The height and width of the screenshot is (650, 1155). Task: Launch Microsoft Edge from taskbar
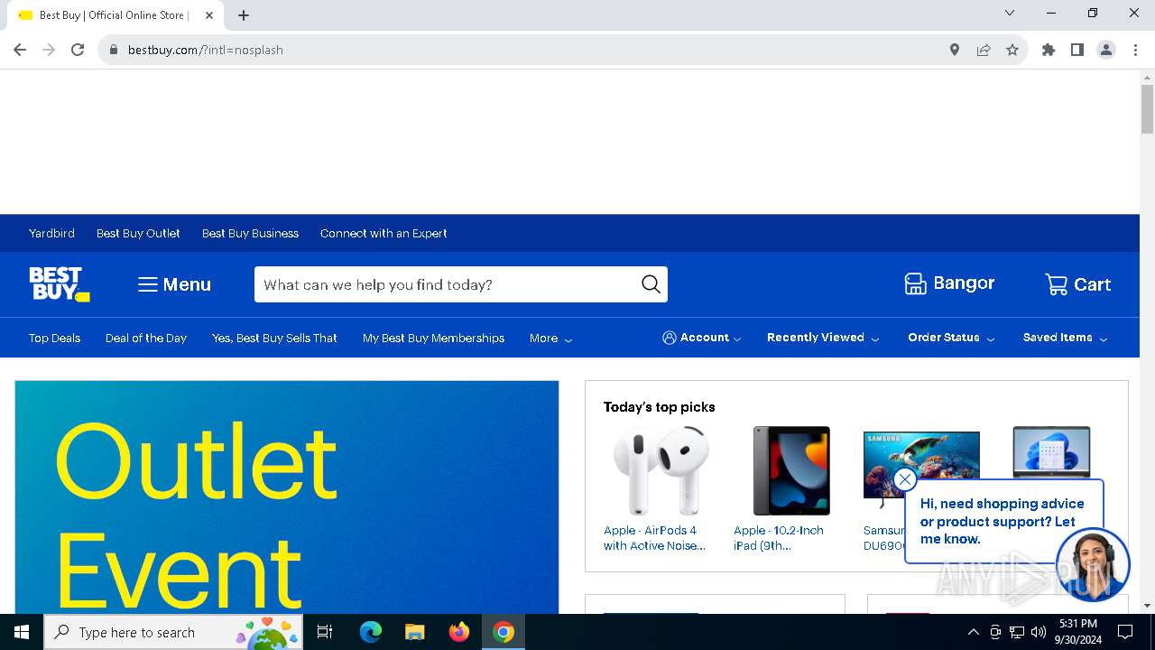point(371,632)
